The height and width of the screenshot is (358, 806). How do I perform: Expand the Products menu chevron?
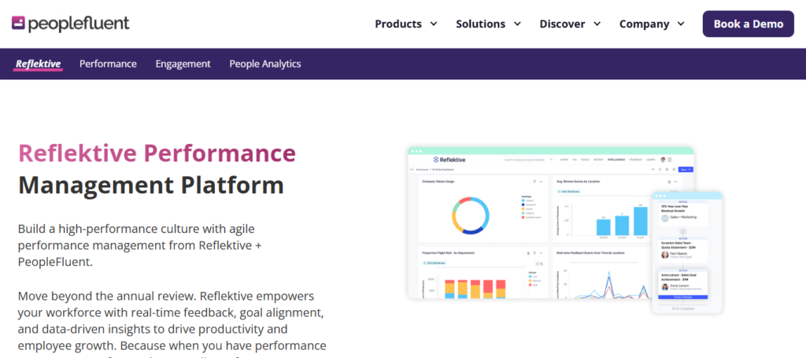point(434,24)
